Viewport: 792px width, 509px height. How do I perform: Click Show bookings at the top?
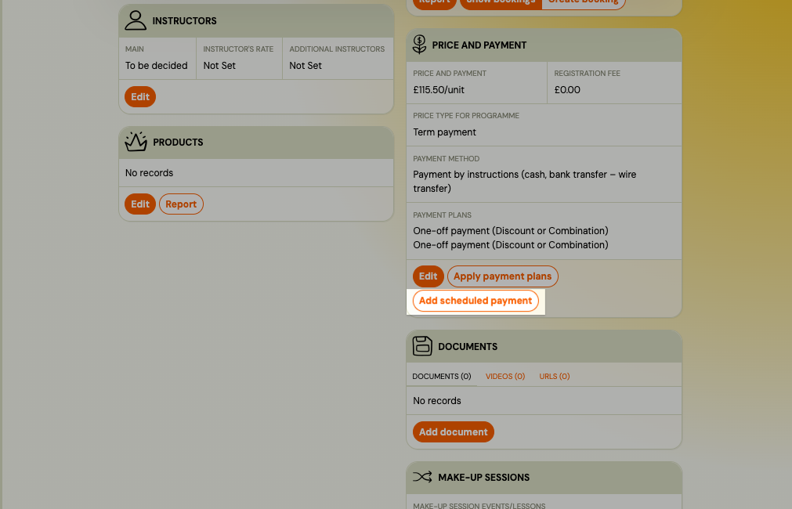tap(501, 2)
